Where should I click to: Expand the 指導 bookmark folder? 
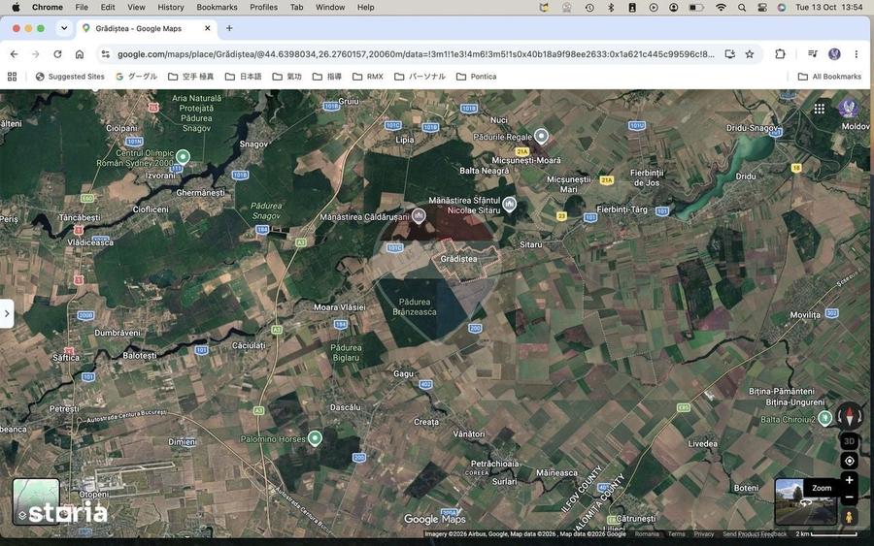[327, 77]
